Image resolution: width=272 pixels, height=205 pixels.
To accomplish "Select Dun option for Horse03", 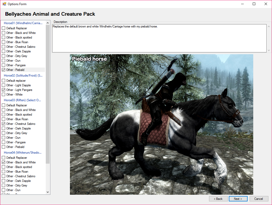I will (x=3, y=138).
